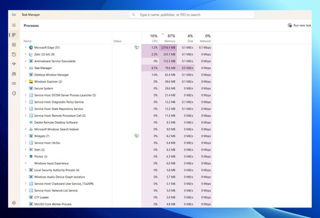Viewport: 320px width, 218px height.
Task: Expand Local Security Authority Process (4)
Action: [26, 170]
